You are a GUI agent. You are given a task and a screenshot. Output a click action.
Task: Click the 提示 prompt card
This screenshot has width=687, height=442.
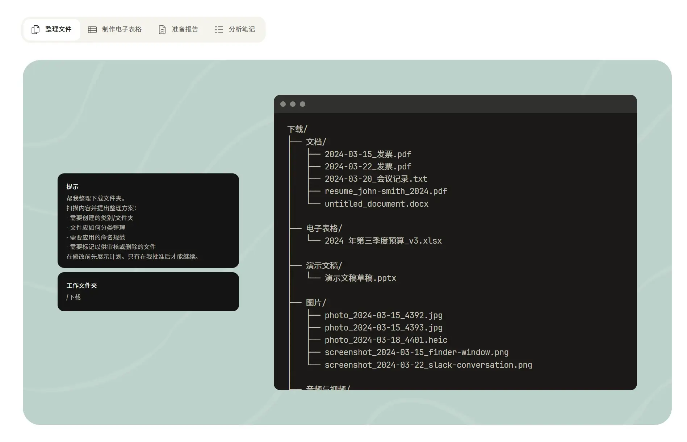pos(148,220)
